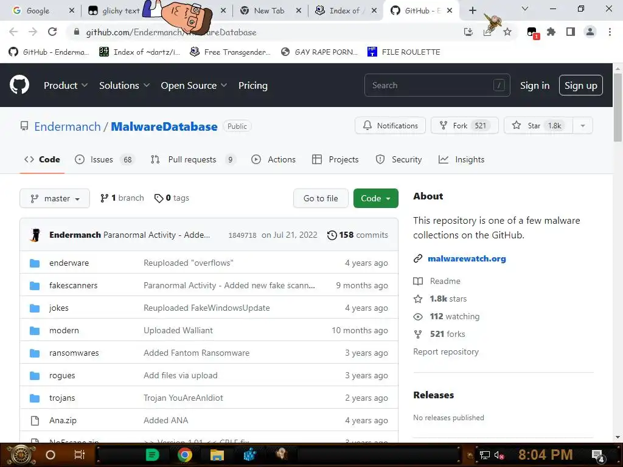This screenshot has width=623, height=467.
Task: Close the Index of tab
Action: coord(374,10)
